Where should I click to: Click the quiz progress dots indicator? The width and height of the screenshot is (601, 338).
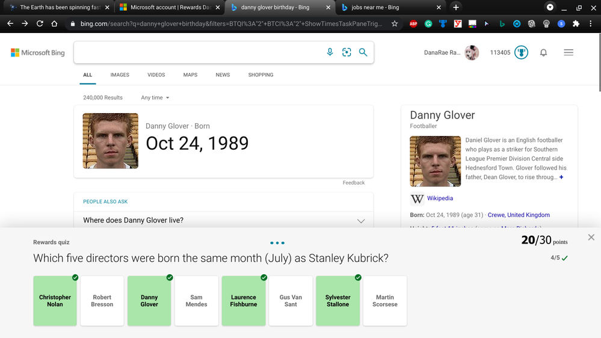pos(277,243)
